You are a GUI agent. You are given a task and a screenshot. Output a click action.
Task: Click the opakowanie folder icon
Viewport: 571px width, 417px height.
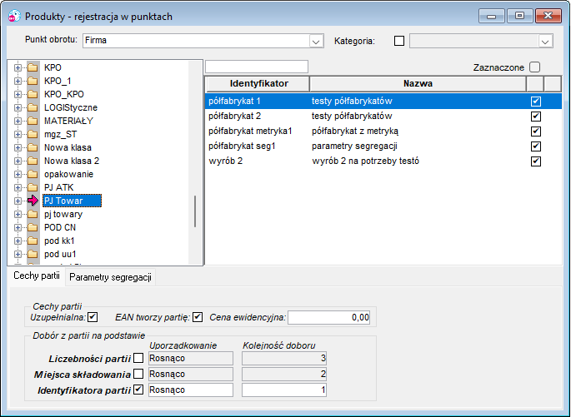pyautogui.click(x=33, y=174)
